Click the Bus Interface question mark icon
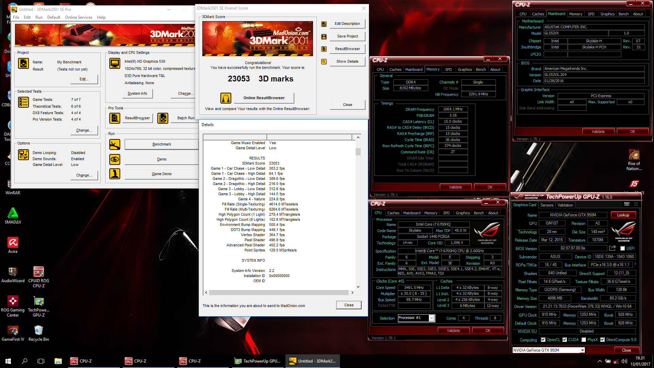The width and height of the screenshot is (654, 368). tap(635, 265)
